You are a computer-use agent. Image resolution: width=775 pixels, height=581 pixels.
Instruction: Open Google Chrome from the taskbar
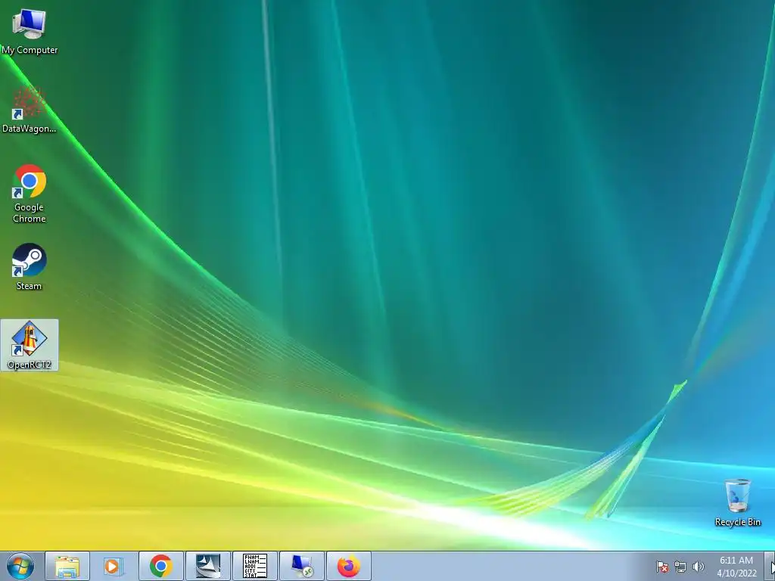point(160,567)
